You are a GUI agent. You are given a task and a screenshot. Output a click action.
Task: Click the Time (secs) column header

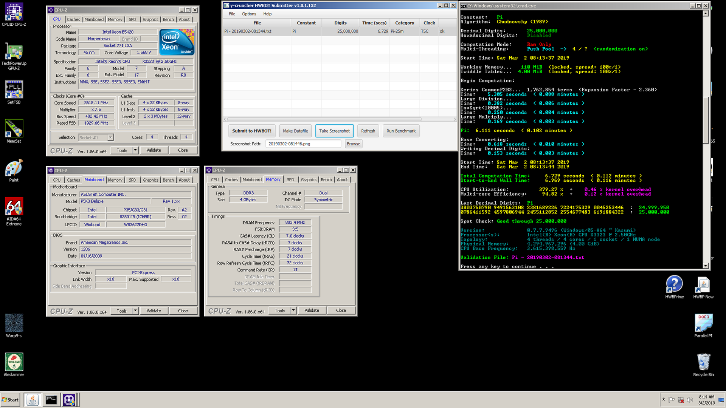pos(374,23)
